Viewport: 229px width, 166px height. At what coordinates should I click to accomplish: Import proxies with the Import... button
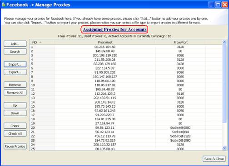15,64
